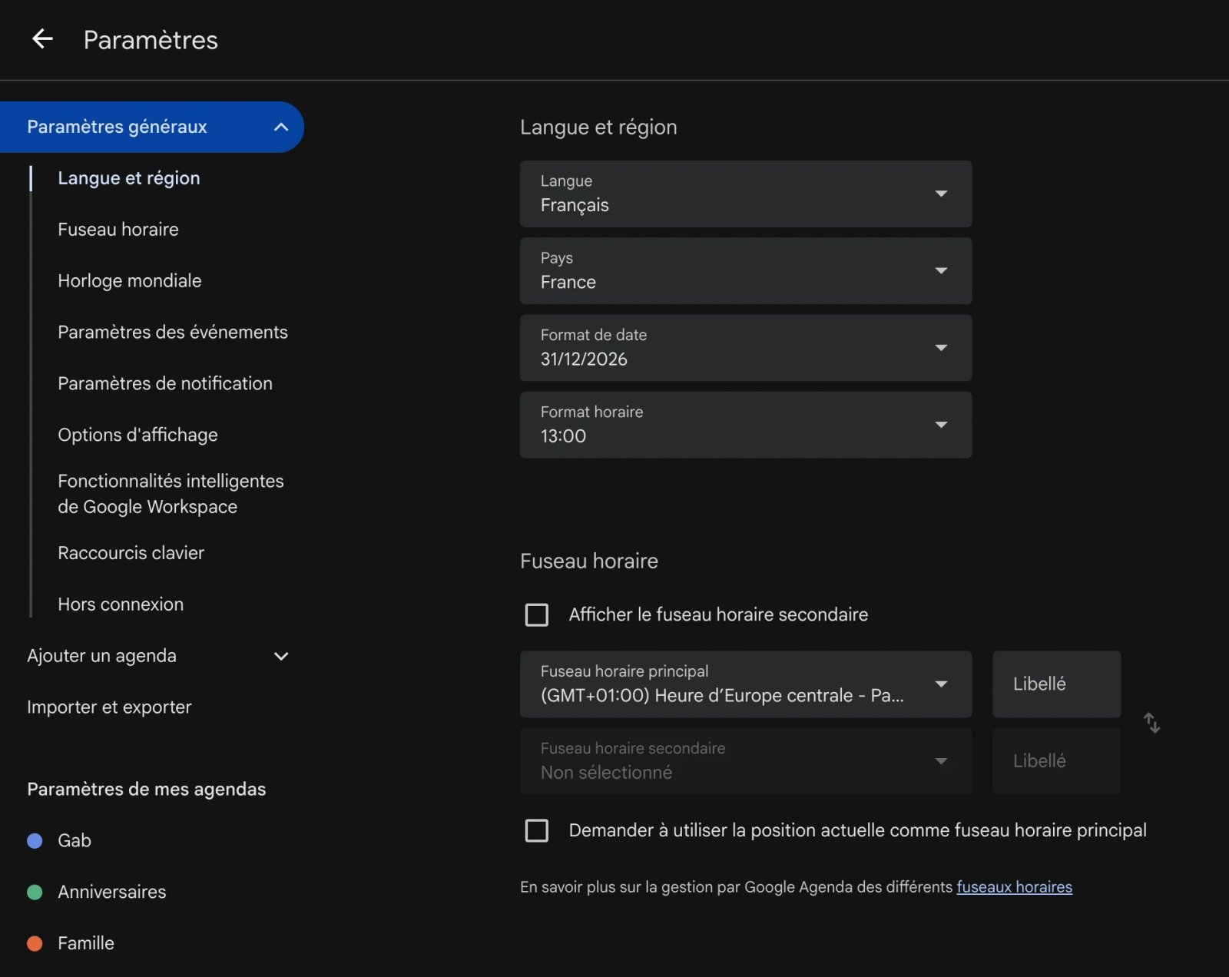Image resolution: width=1229 pixels, height=977 pixels.
Task: Open the Pays dropdown set to France
Action: click(x=745, y=270)
